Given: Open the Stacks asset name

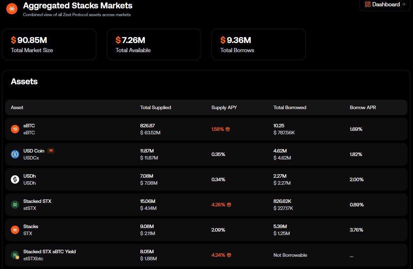Looking at the screenshot, I should coord(31,226).
